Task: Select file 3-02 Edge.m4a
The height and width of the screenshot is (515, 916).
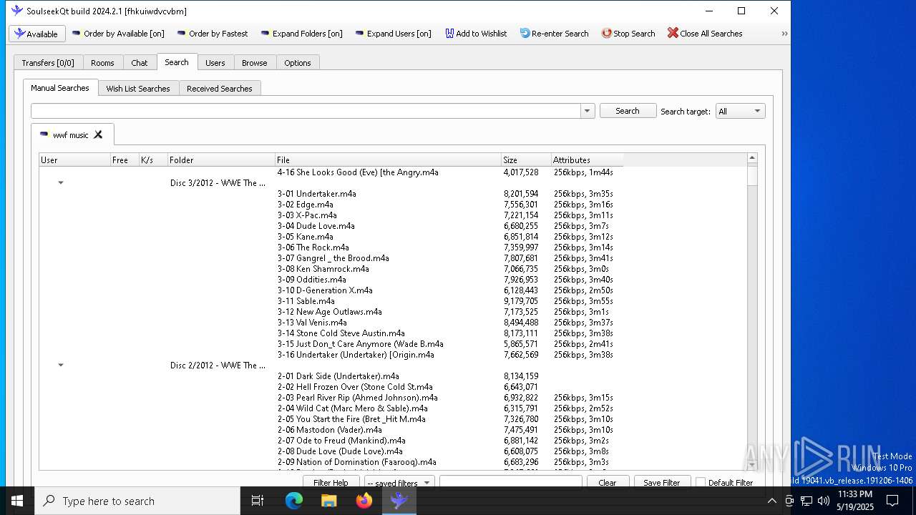Action: tap(306, 205)
